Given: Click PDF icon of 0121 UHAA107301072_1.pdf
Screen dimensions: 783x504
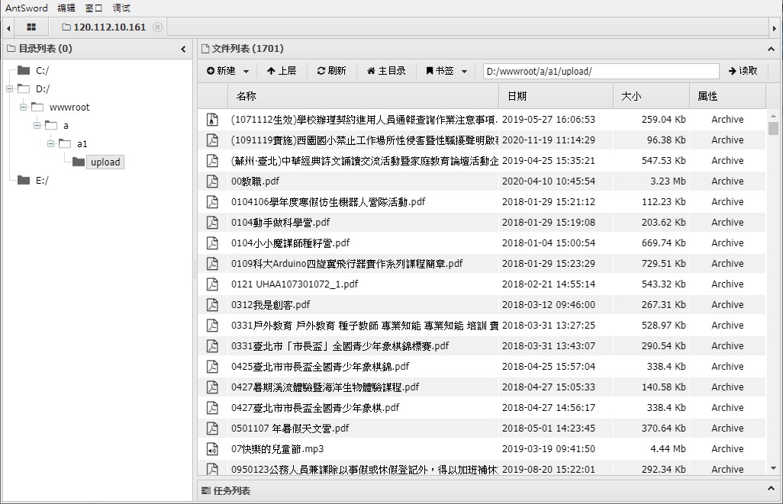Looking at the screenshot, I should click(x=212, y=284).
